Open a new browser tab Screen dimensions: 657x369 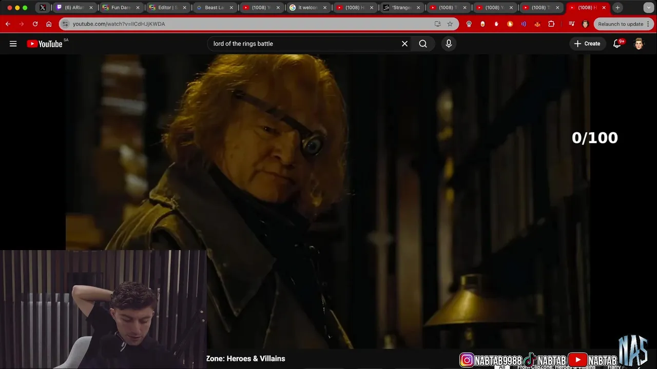pyautogui.click(x=617, y=8)
